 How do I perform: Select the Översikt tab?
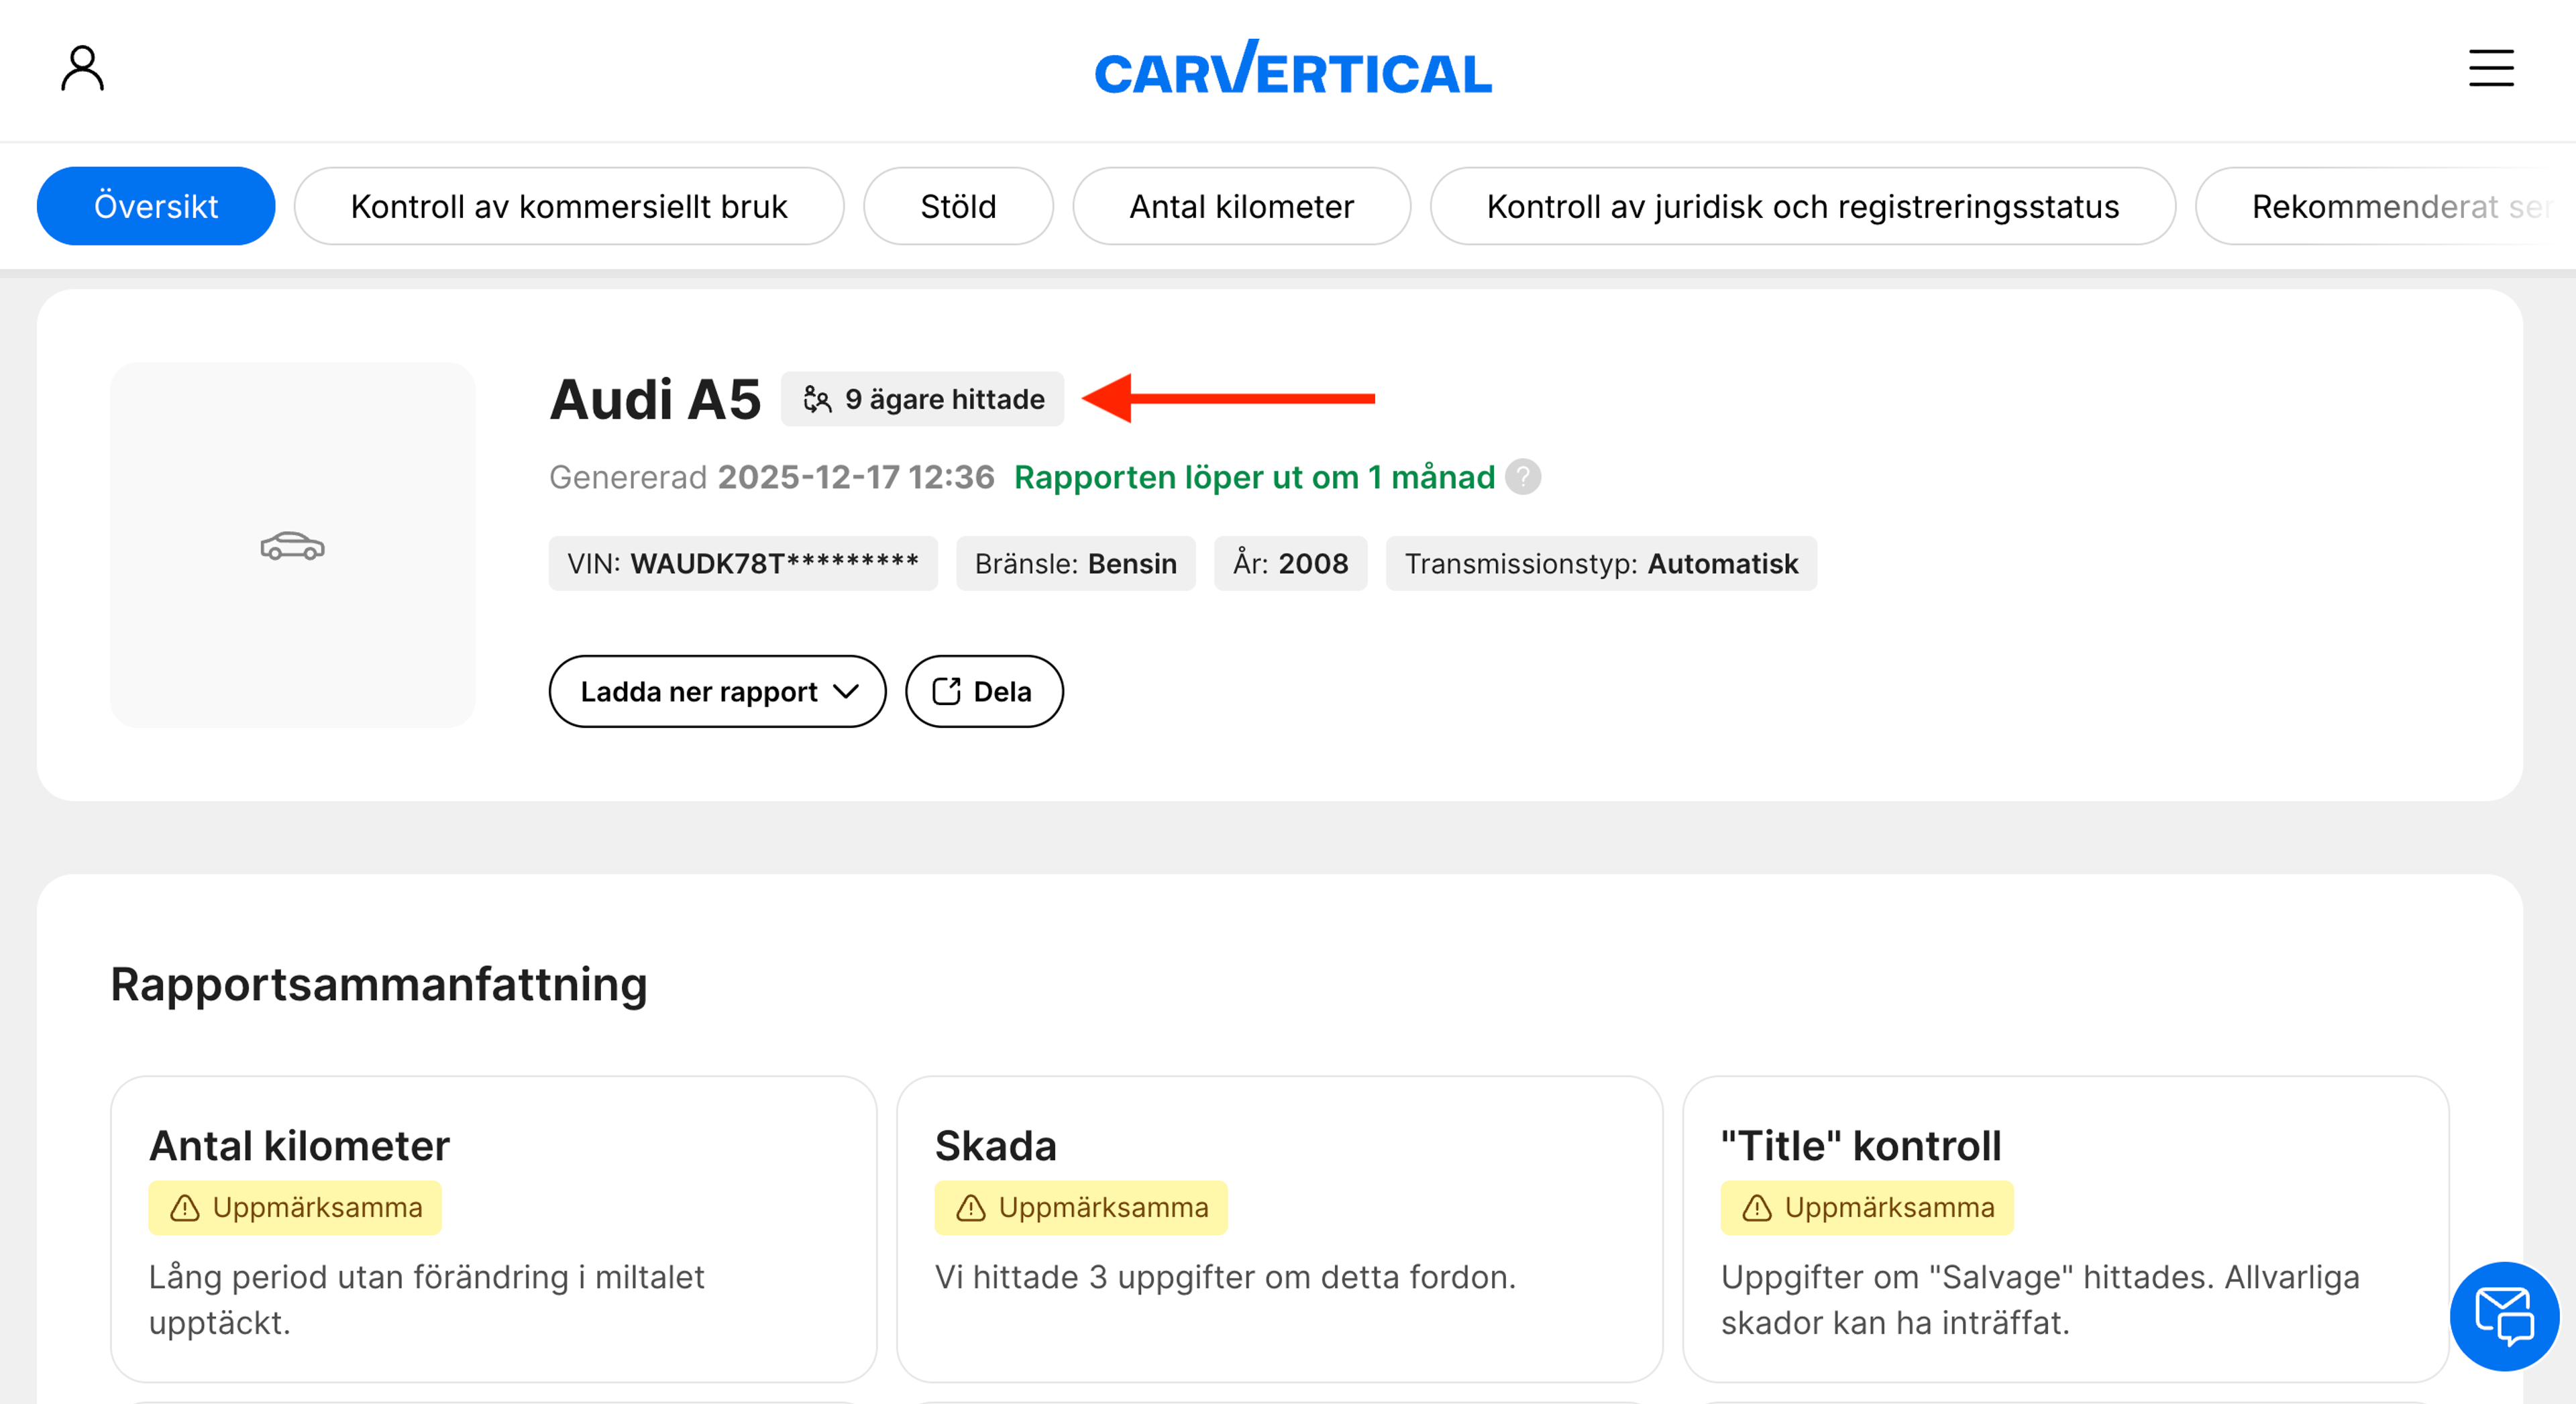156,206
